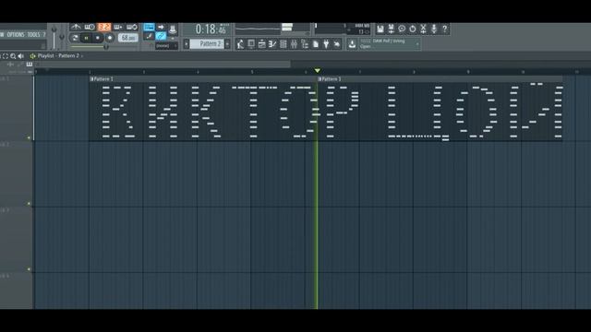The image size is (591, 332).
Task: Open the plugin picker plug icon
Action: pos(326,44)
